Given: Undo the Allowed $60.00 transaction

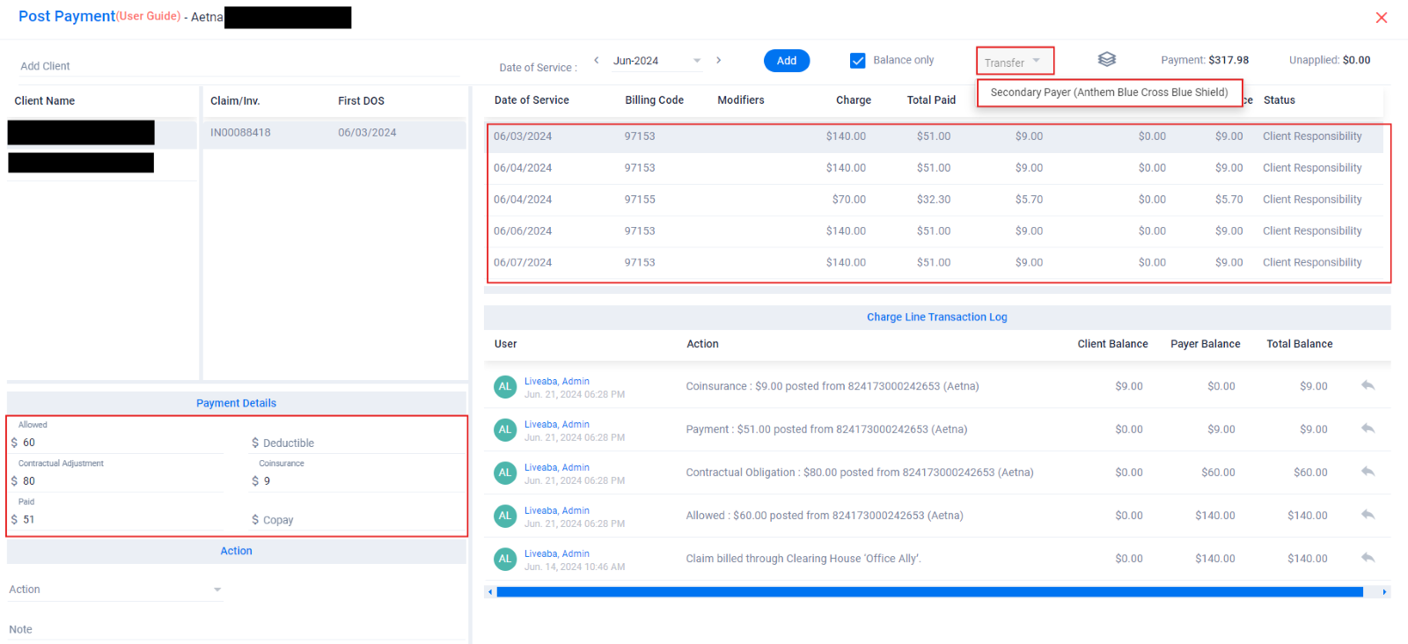Looking at the screenshot, I should pos(1368,515).
